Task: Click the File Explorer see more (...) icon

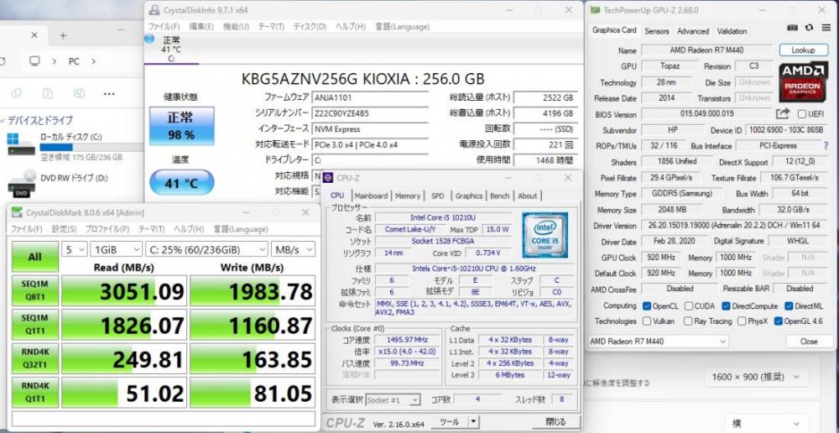Action: point(109,94)
